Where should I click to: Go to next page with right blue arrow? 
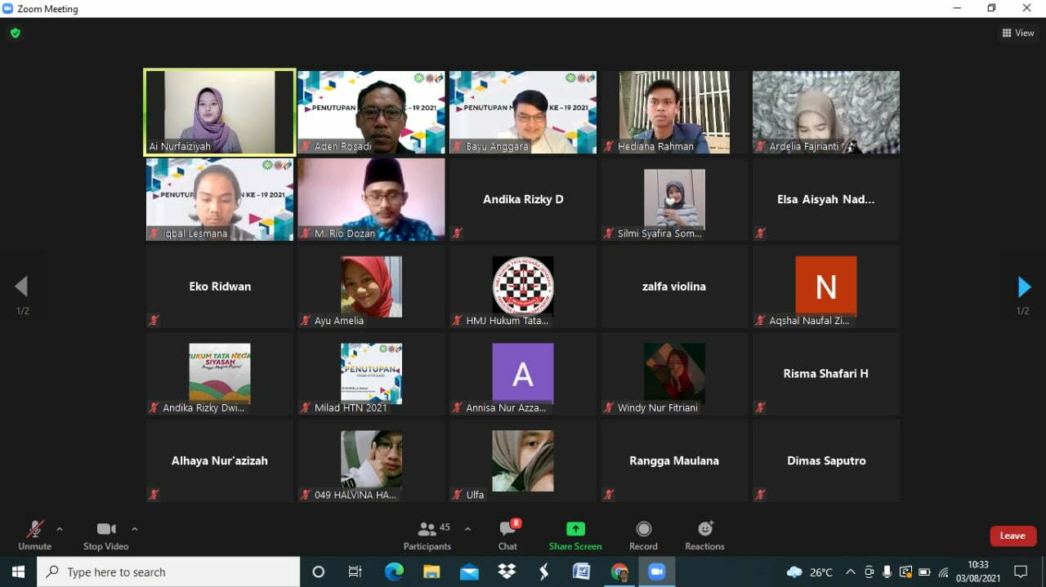[1024, 287]
